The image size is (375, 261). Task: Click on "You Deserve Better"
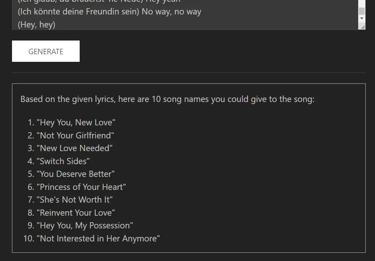tap(76, 174)
